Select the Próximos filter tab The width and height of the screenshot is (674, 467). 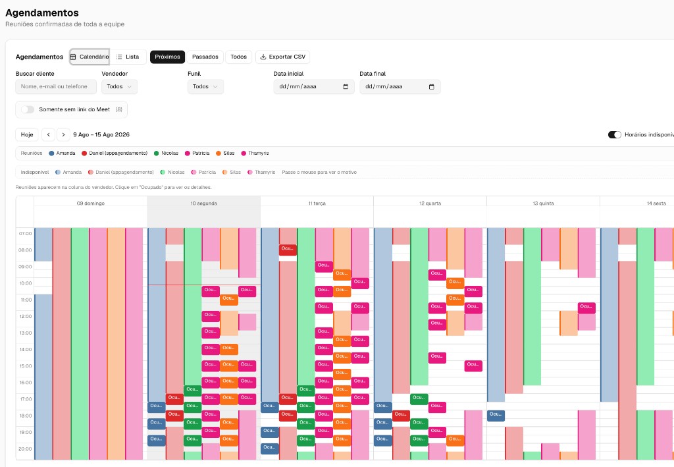click(x=167, y=57)
